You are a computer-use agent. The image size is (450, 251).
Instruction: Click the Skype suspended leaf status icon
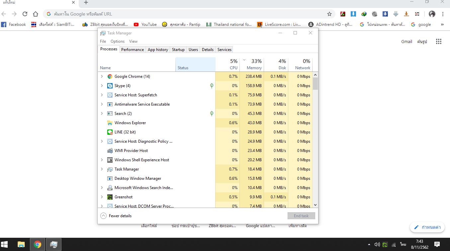tap(212, 86)
